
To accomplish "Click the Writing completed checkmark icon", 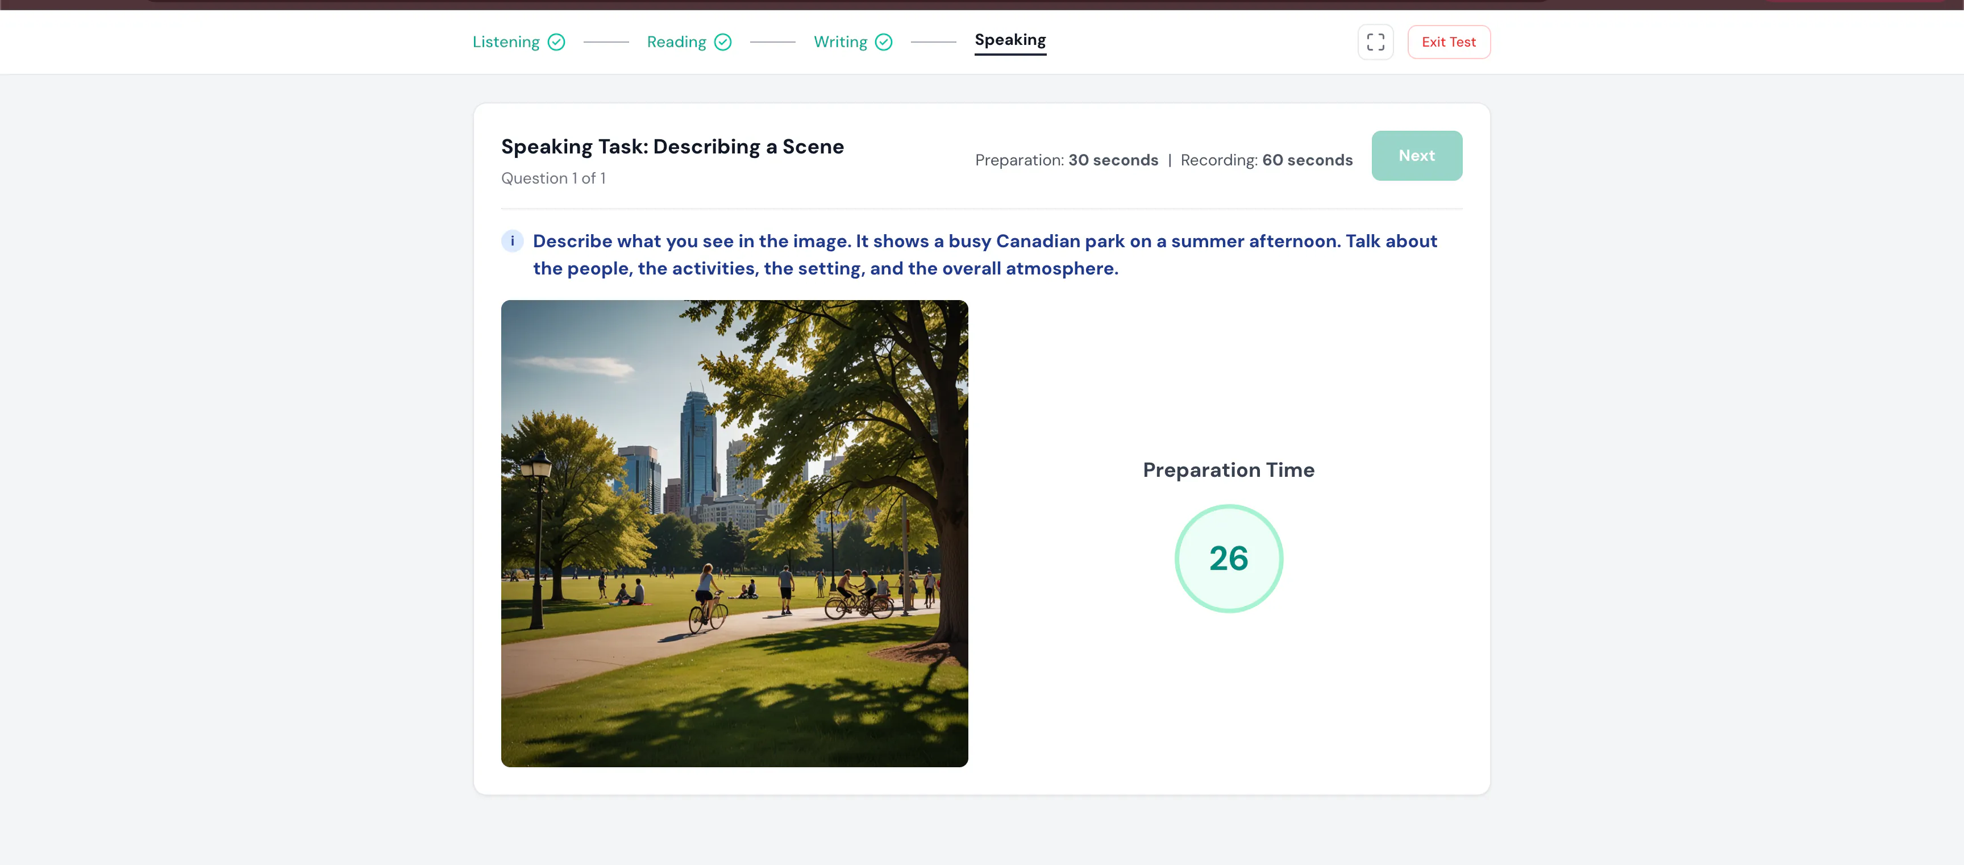I will click(884, 42).
